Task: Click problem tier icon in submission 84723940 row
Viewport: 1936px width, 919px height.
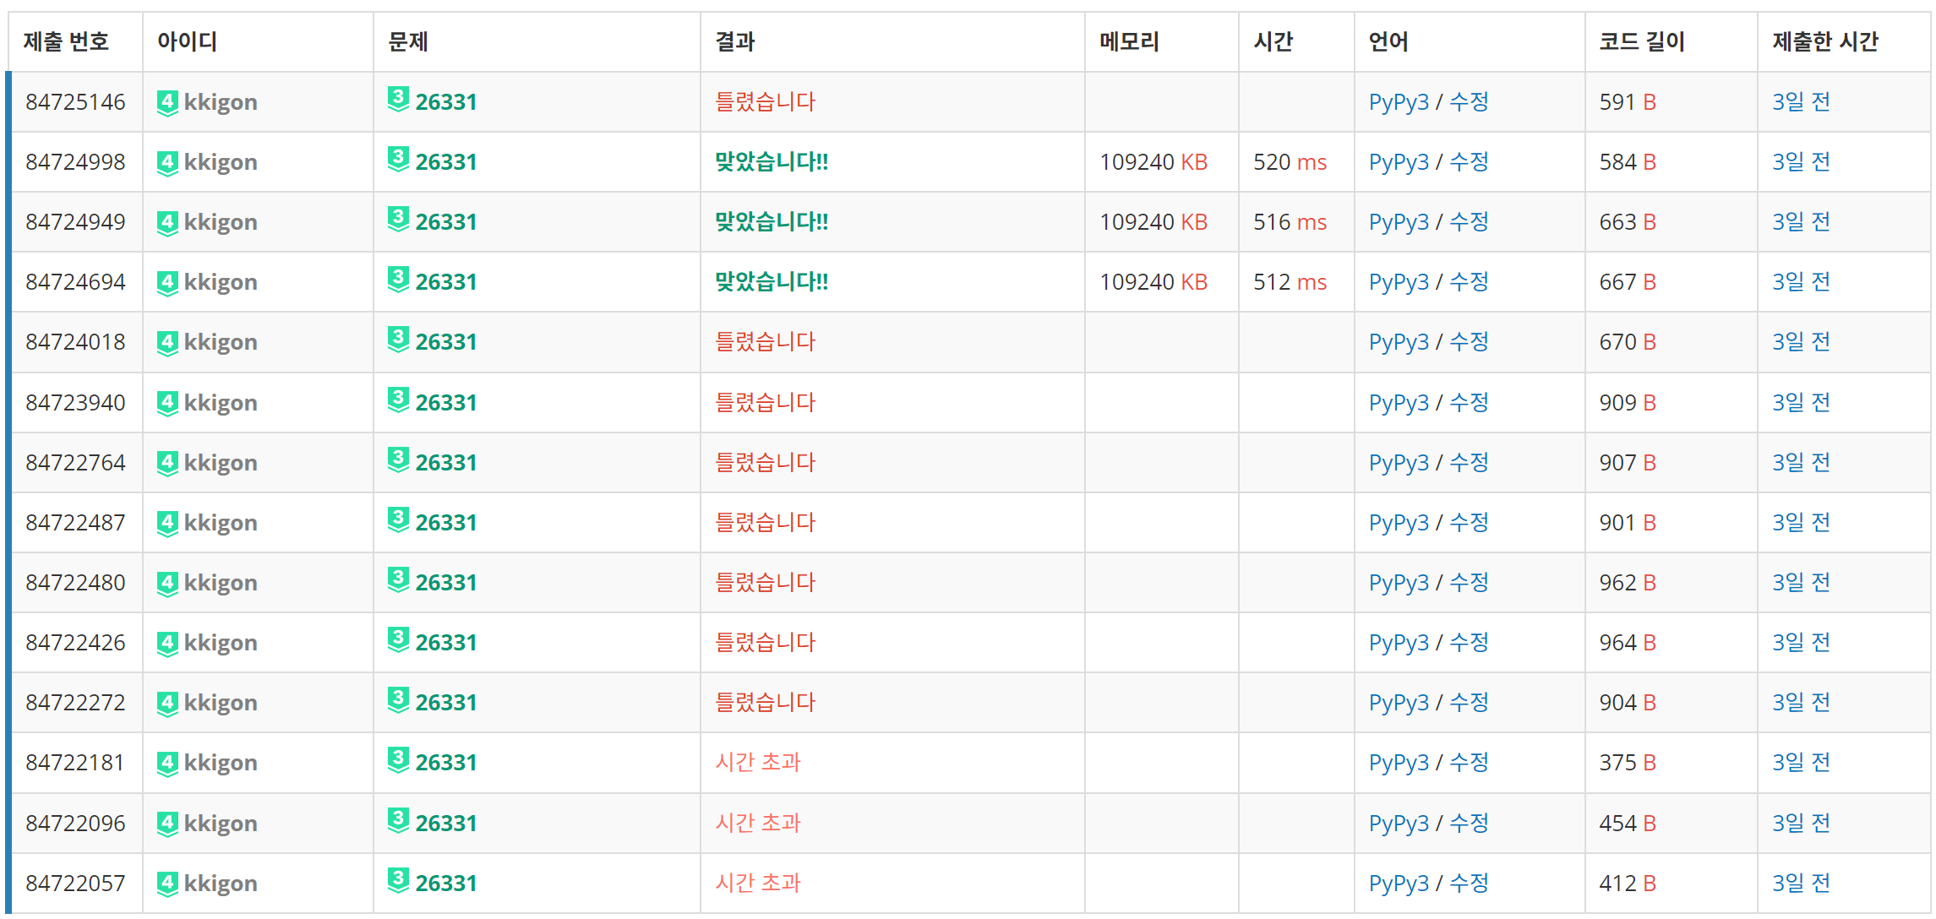Action: pos(398,400)
